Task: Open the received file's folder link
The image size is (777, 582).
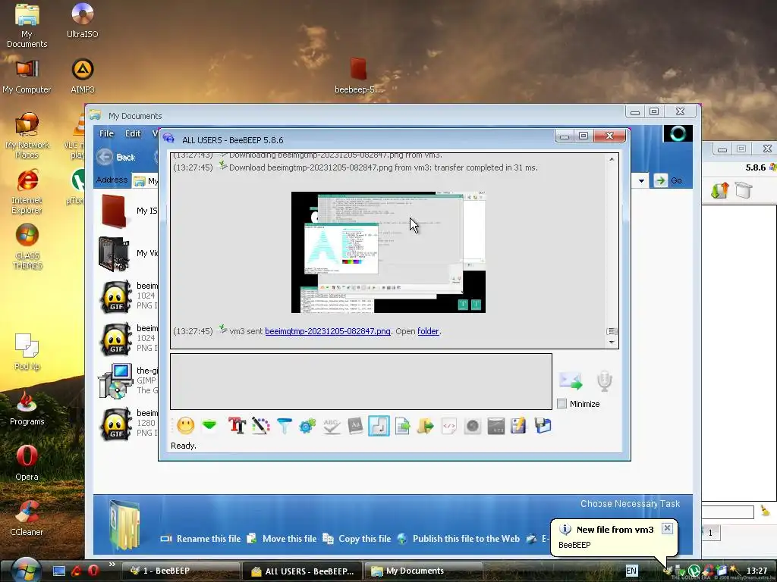Action: pyautogui.click(x=428, y=331)
